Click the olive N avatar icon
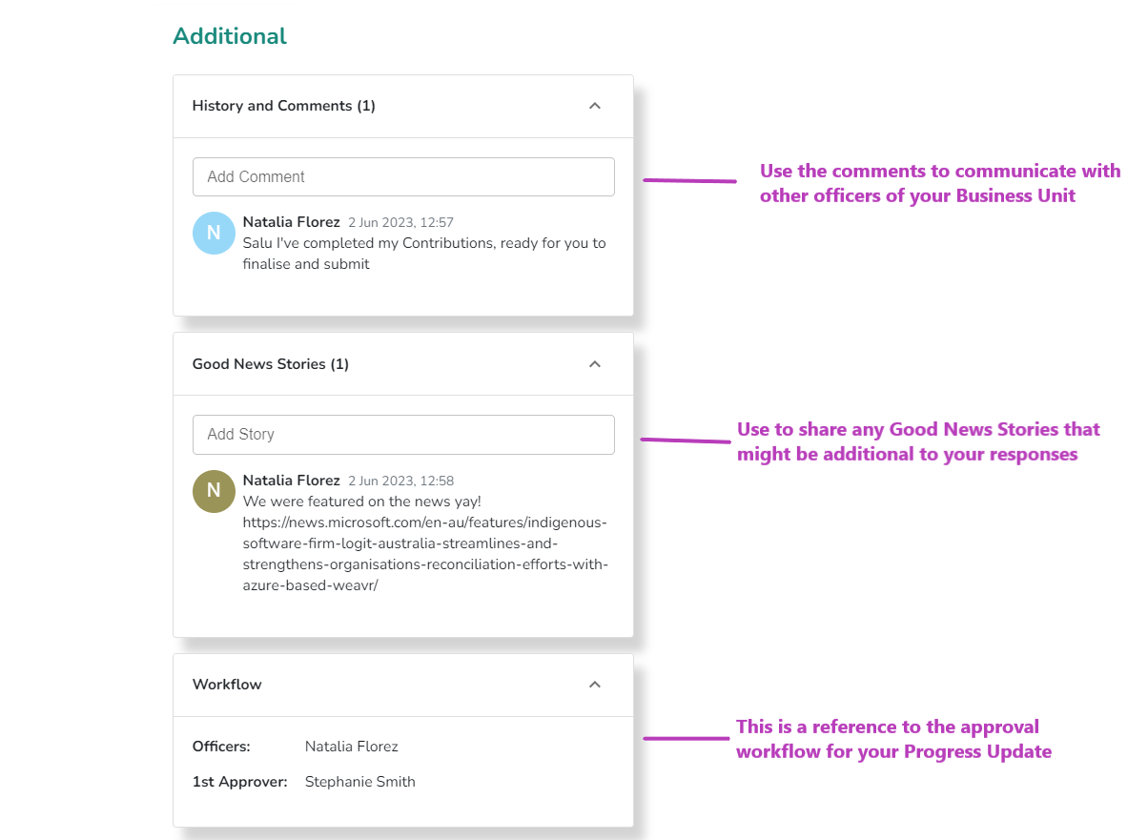Screen dimensions: 1148x840 click(214, 490)
